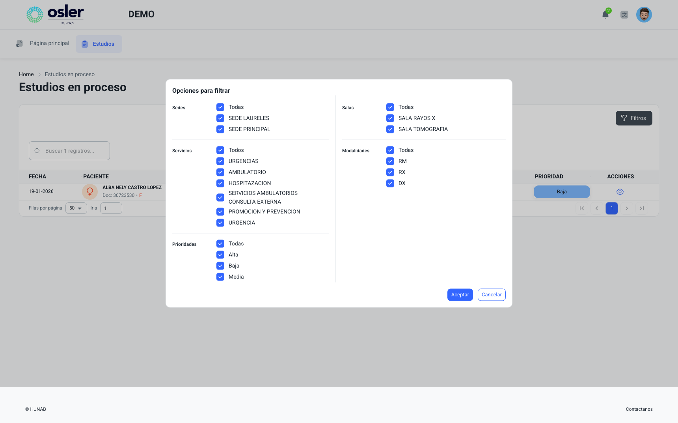Toggle HOSPITAZACION checkbox
This screenshot has height=423, width=678.
coord(220,183)
